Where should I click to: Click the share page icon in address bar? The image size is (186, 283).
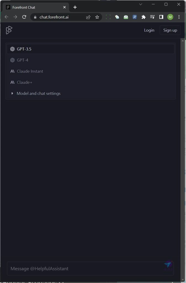tap(88, 17)
